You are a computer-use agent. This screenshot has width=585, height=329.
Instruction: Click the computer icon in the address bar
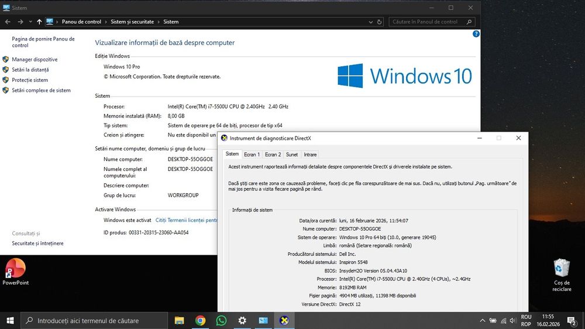50,22
